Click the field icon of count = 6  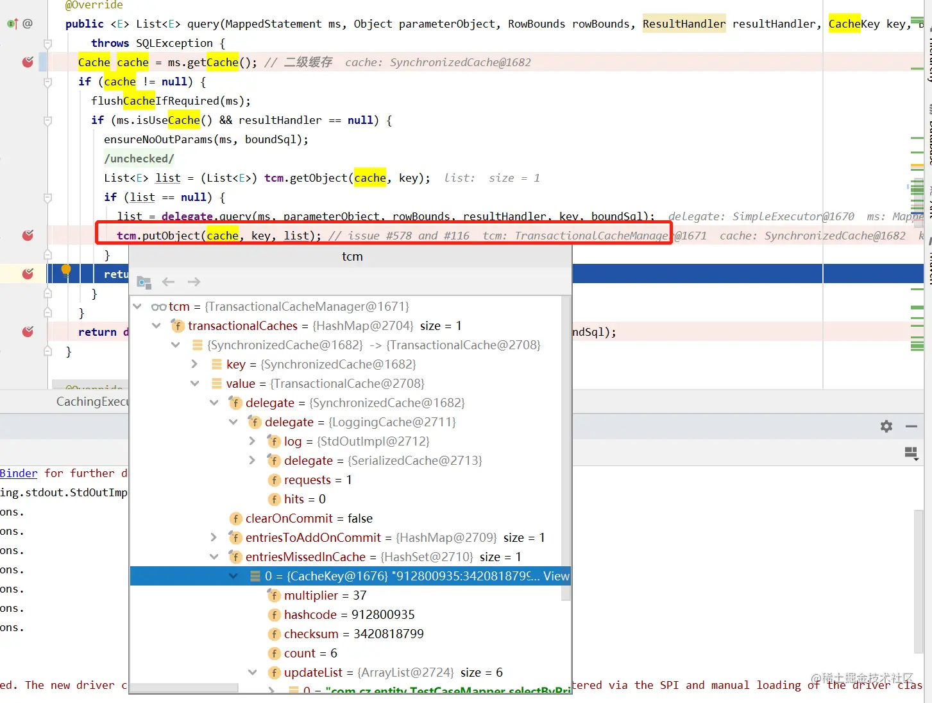pyautogui.click(x=274, y=654)
